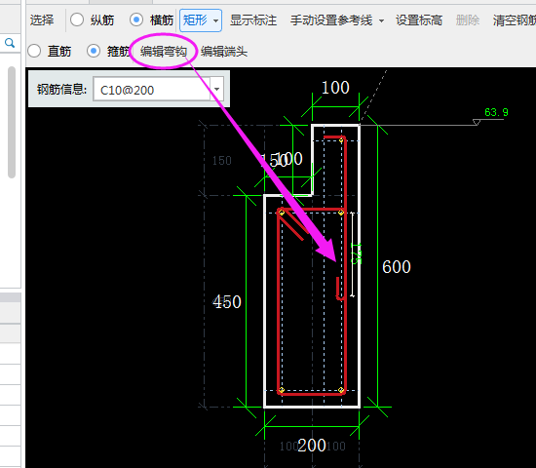Click the left panel vertical scrollbar
This screenshot has width=536, height=468.
click(12, 122)
